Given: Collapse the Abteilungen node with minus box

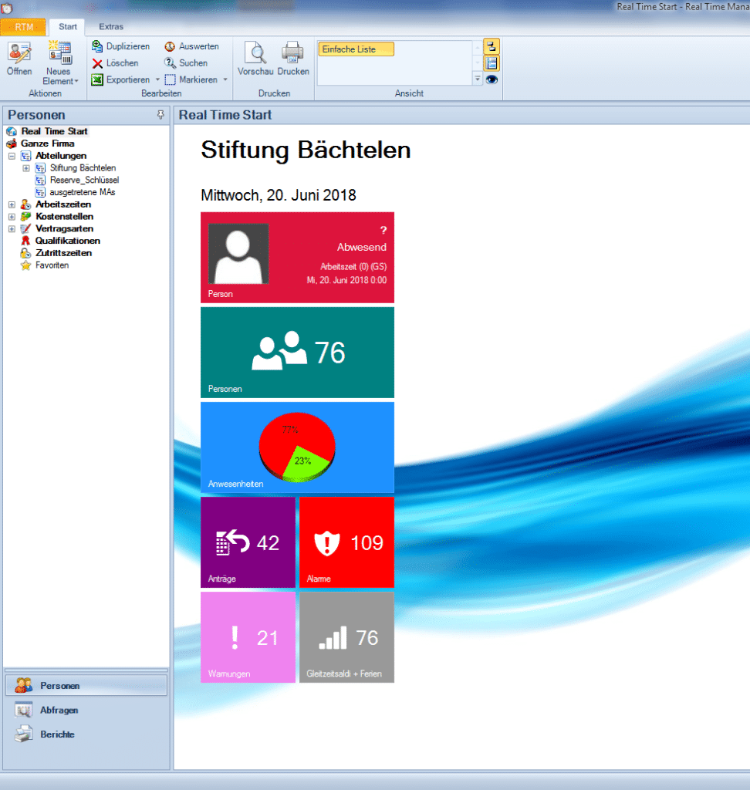Looking at the screenshot, I should (x=12, y=156).
